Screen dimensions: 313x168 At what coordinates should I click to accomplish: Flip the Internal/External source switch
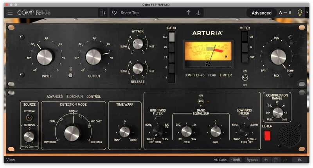click(x=29, y=117)
